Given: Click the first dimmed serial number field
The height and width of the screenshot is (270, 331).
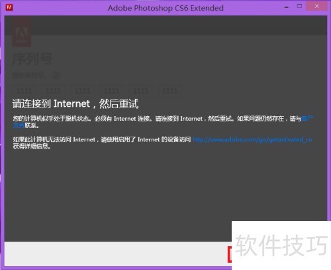Looking at the screenshot, I should click(x=24, y=91).
